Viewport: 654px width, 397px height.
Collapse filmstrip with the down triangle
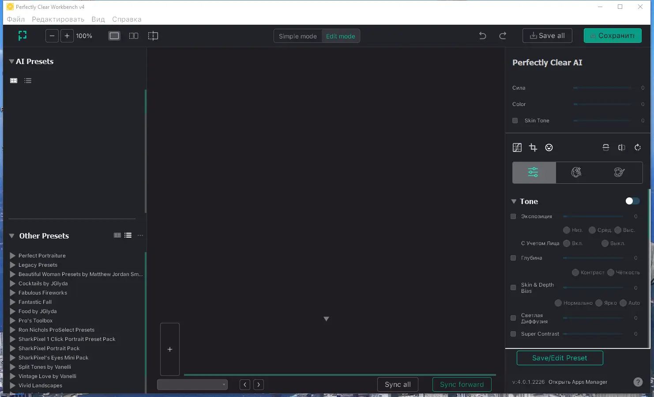click(326, 319)
